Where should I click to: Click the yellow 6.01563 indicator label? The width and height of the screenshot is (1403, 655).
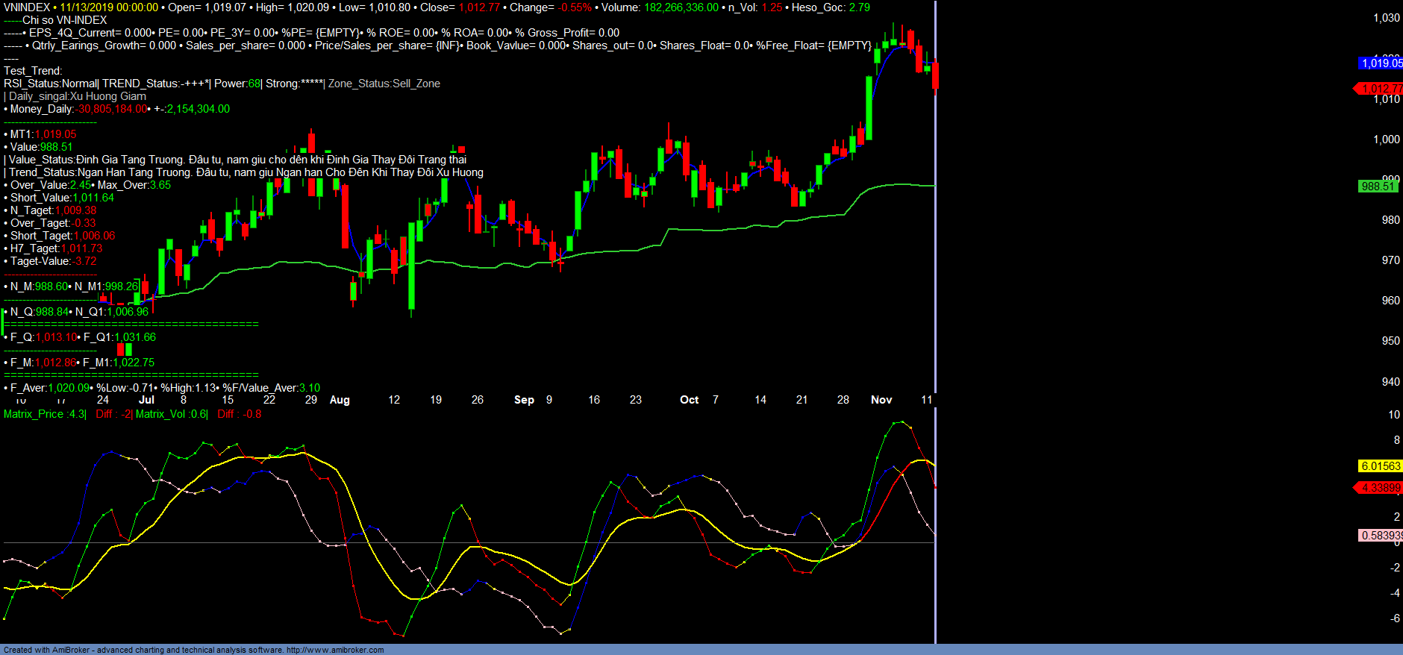coord(1381,466)
